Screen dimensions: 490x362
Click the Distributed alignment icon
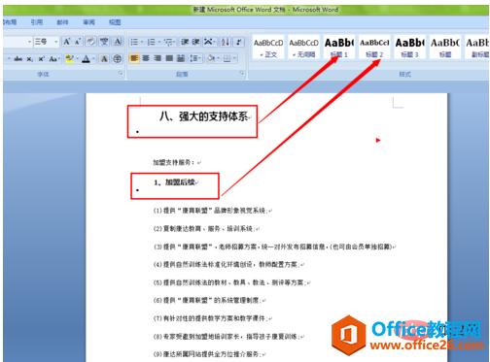tap(181, 58)
